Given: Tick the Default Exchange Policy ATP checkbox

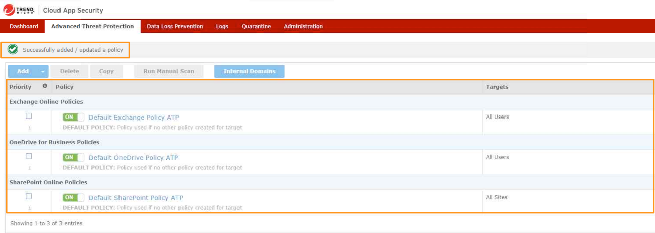Looking at the screenshot, I should coord(29,116).
